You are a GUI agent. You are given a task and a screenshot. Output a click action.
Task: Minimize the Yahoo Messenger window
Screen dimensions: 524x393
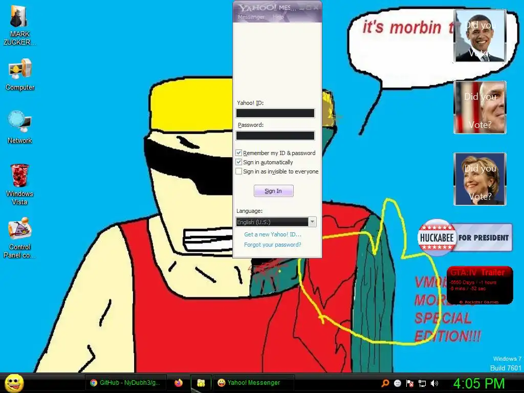pyautogui.click(x=301, y=8)
